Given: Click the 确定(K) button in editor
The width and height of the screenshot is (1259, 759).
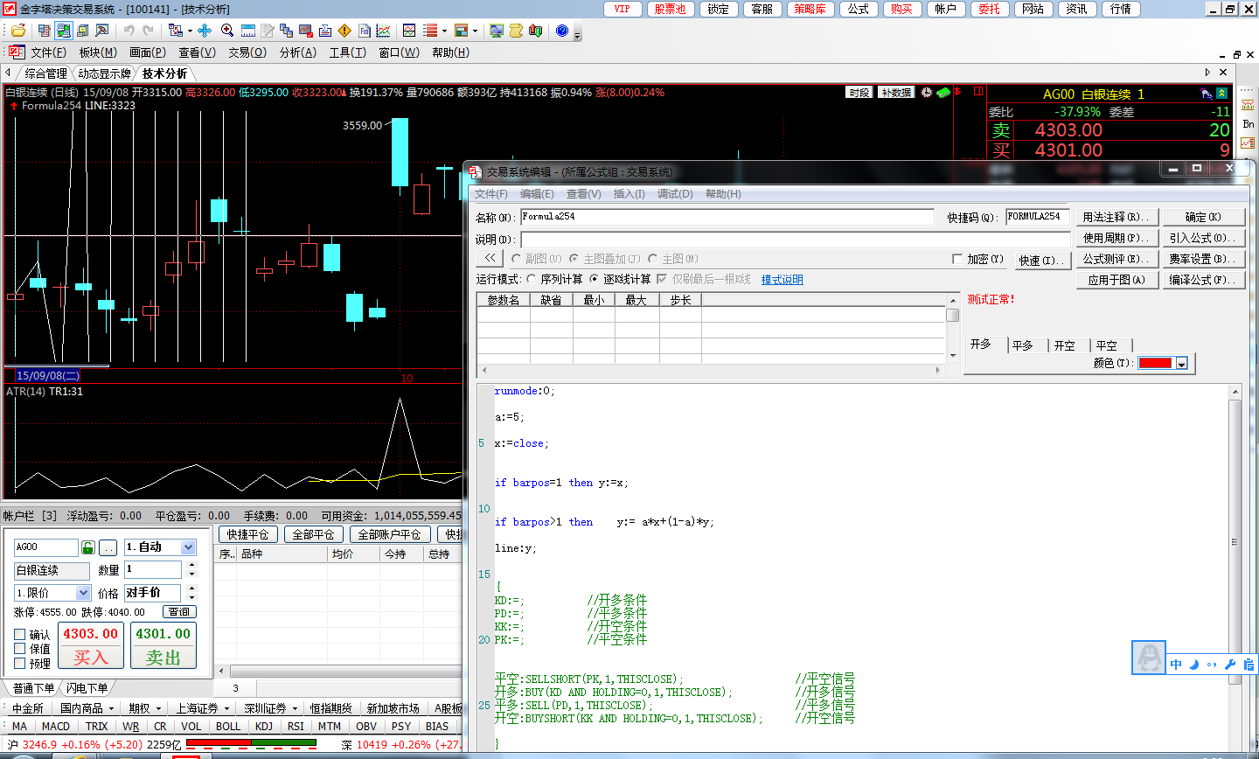Looking at the screenshot, I should pyautogui.click(x=1202, y=217).
